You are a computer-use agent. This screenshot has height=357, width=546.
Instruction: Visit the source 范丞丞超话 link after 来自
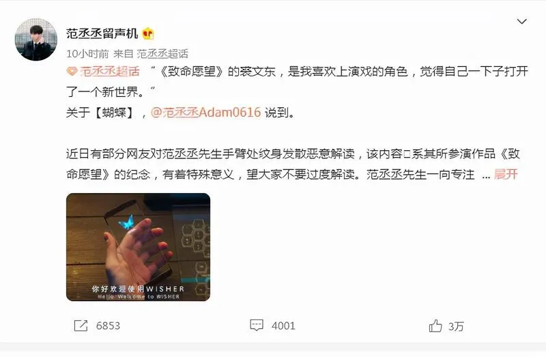point(162,54)
